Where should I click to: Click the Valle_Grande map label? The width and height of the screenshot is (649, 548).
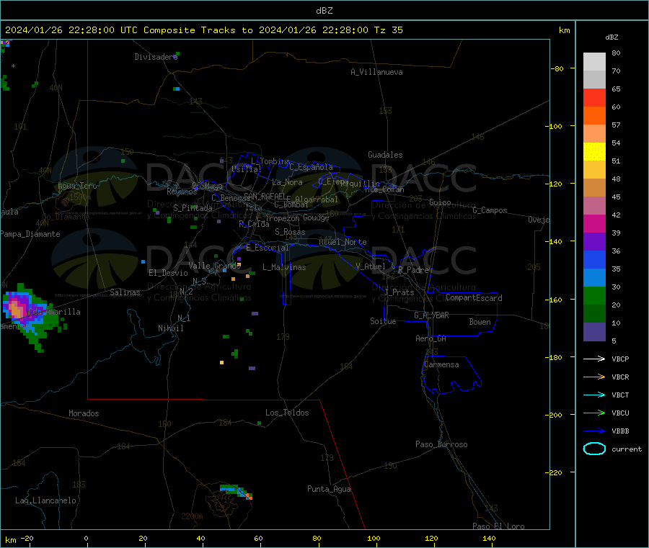215,266
